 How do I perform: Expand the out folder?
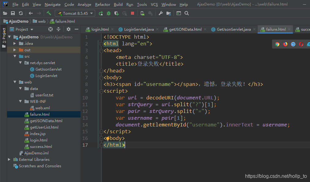pyautogui.click(x=15, y=50)
